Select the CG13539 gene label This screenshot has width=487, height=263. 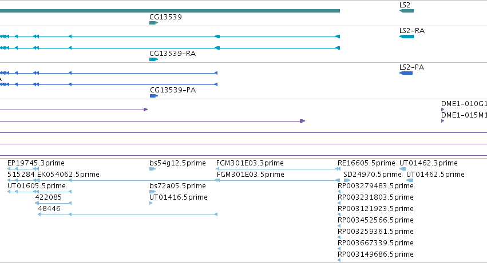[x=165, y=17]
